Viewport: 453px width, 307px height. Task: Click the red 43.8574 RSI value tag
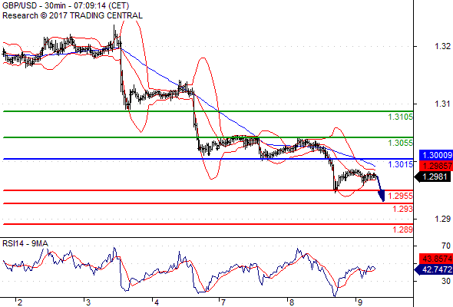coord(436,258)
